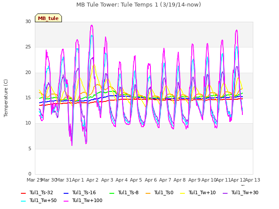Screen dimensions: 279x209
Task: Click the 0 y-axis tick label
Action: pos(30,174)
